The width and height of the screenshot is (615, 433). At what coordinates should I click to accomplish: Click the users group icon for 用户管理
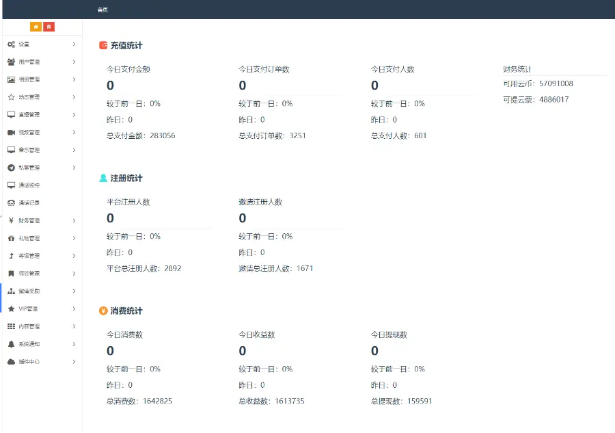coord(11,62)
